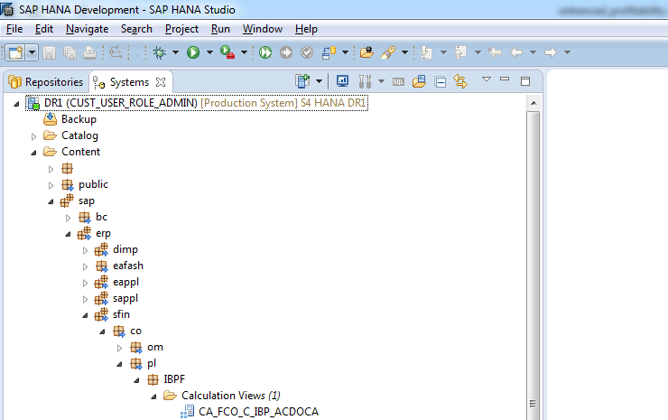Collapse the sap package

(51, 201)
